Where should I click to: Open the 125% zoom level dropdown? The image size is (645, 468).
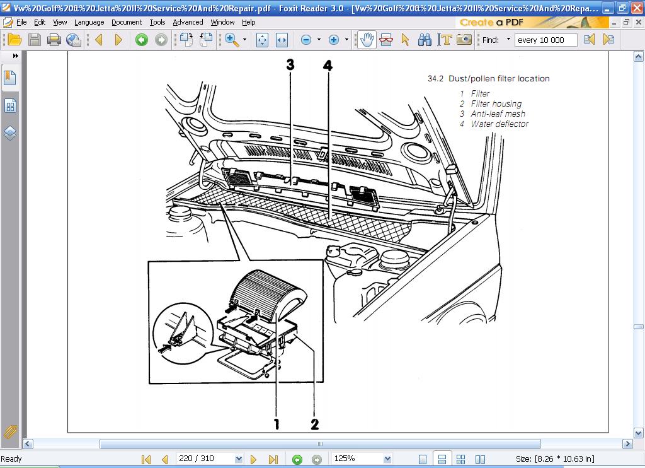point(387,459)
